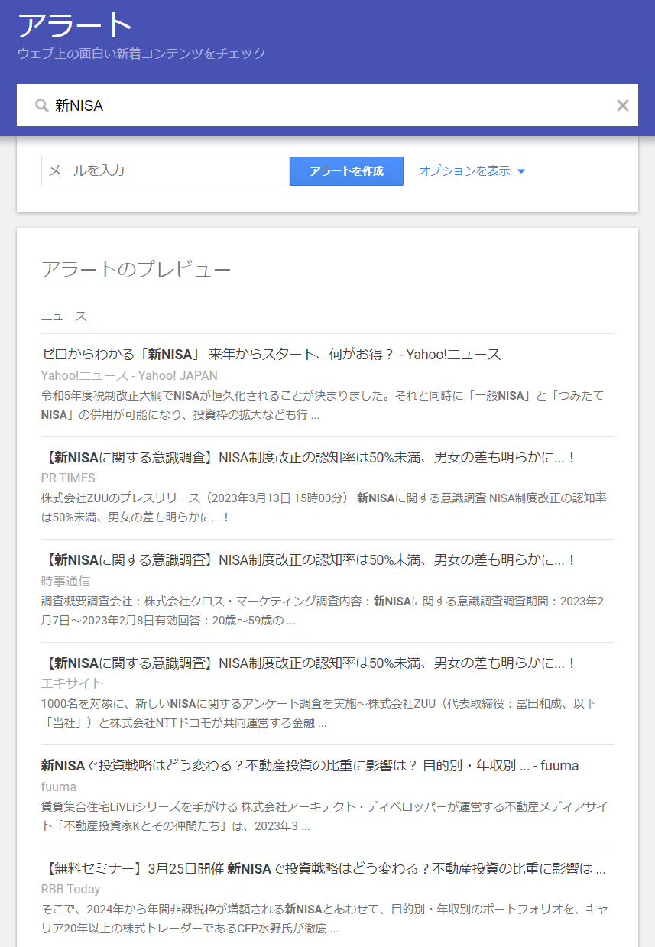Click the アラートを作成 button
The width and height of the screenshot is (655, 947).
[x=346, y=171]
